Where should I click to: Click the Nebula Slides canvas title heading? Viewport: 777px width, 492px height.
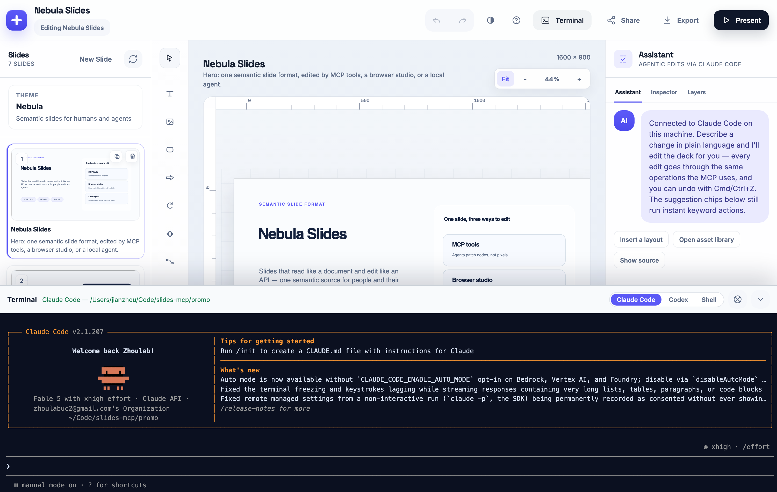234,64
